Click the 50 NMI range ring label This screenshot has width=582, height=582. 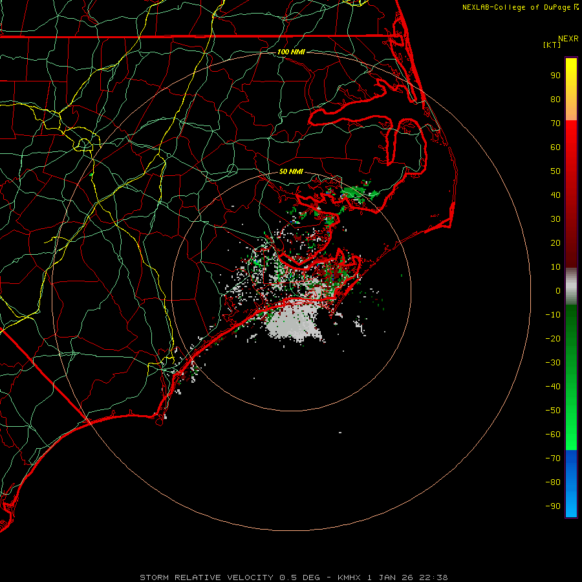tap(291, 171)
